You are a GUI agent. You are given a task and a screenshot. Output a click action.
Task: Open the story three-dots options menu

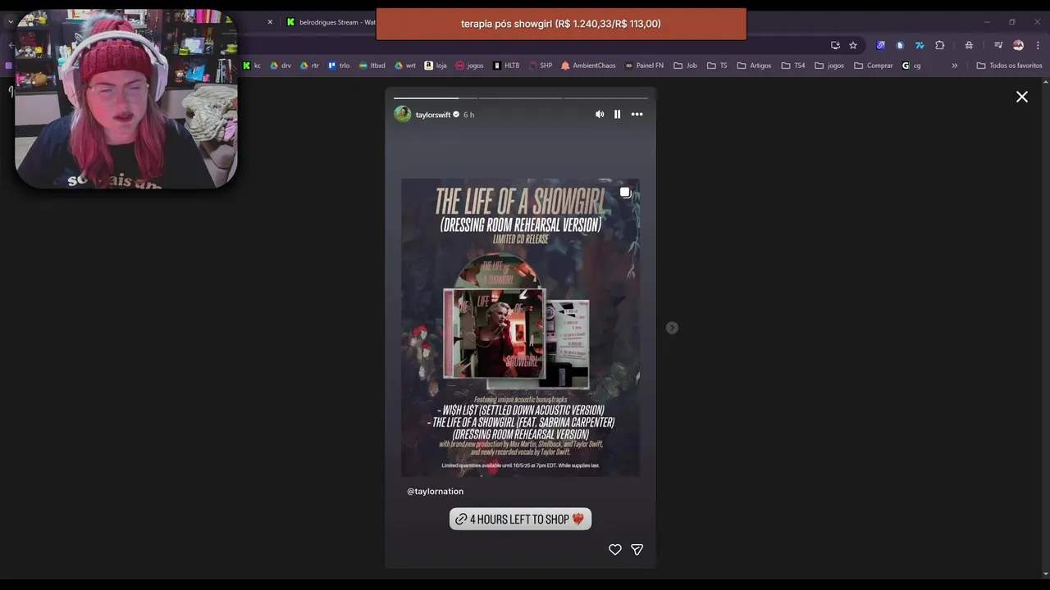tap(637, 115)
